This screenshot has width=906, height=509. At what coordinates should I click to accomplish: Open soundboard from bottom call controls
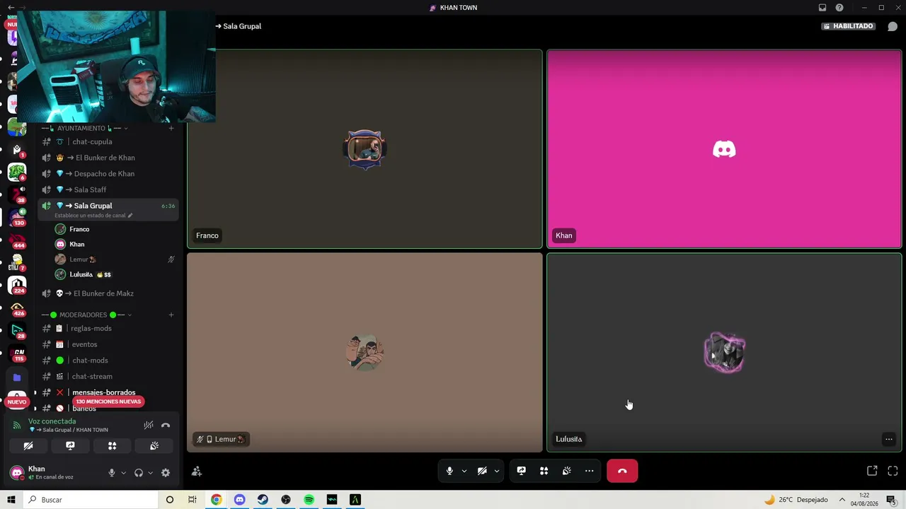click(567, 471)
